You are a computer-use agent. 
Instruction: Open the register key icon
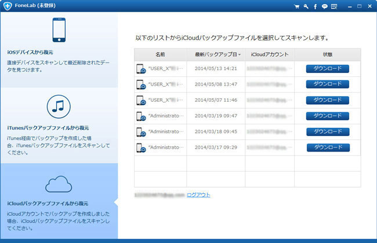pos(305,7)
